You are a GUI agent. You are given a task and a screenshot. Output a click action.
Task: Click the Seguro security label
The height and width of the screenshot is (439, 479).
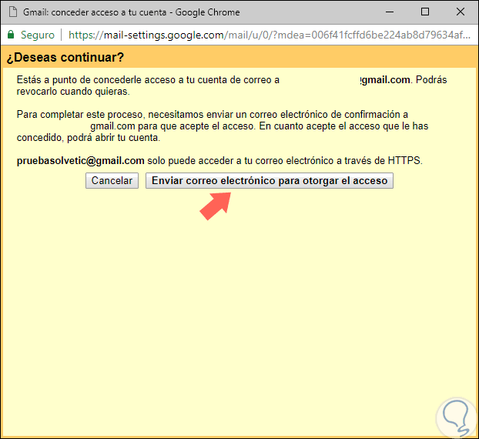38,35
